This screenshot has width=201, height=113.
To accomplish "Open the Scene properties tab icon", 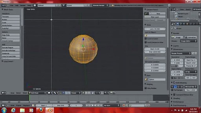I will point(181,24).
